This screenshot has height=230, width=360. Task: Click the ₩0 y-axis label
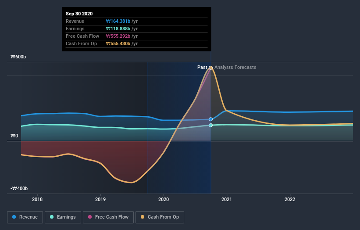click(x=14, y=136)
